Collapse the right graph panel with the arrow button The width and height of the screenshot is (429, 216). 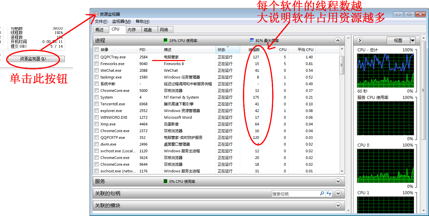click(360, 40)
